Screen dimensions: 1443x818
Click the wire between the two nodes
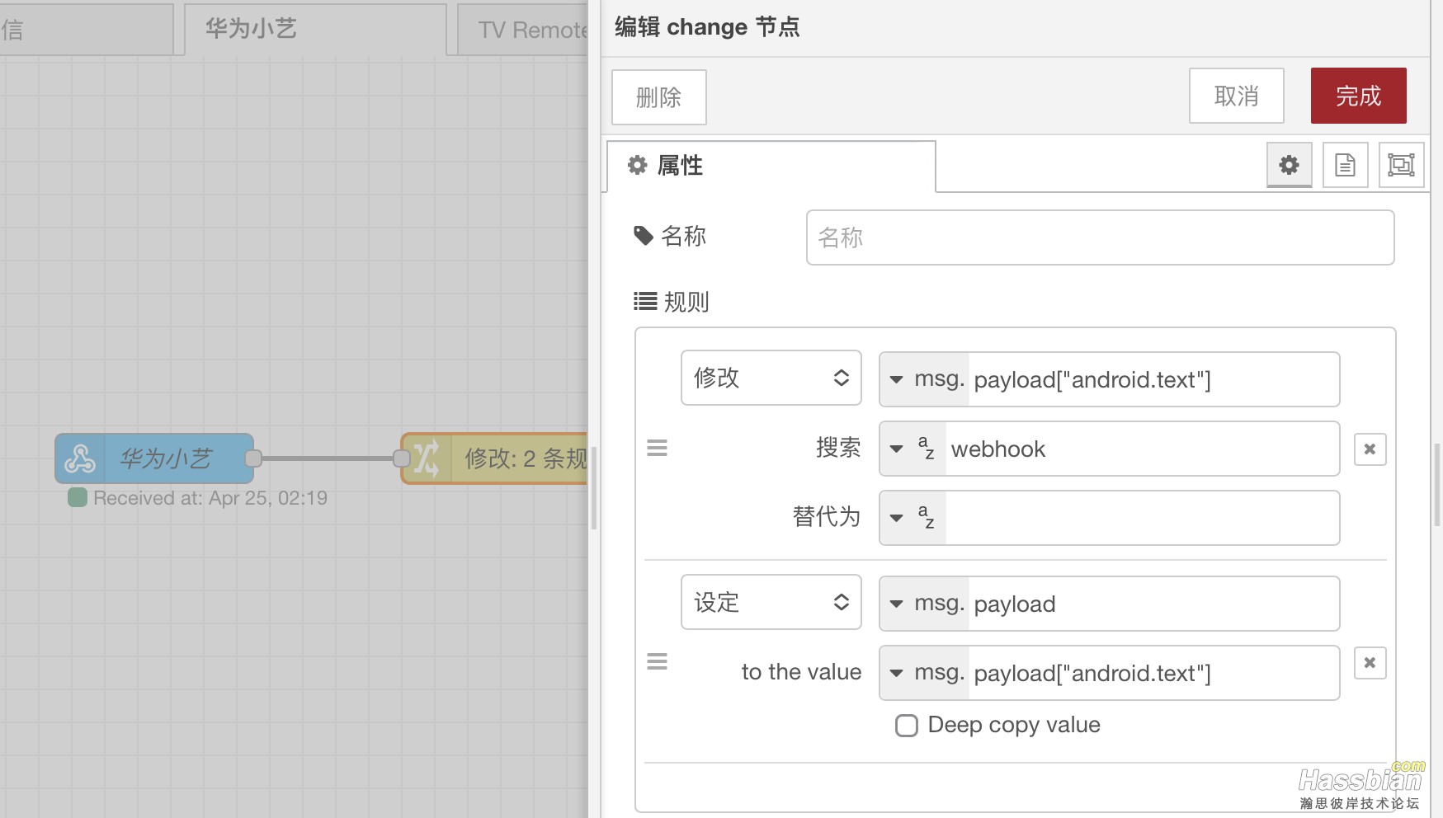[328, 458]
